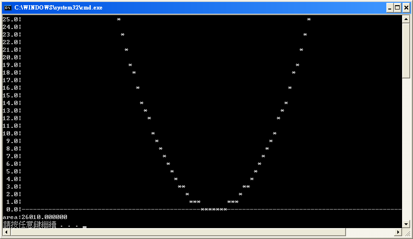
Task: Click the 2.0 axis label
Action: (12, 194)
